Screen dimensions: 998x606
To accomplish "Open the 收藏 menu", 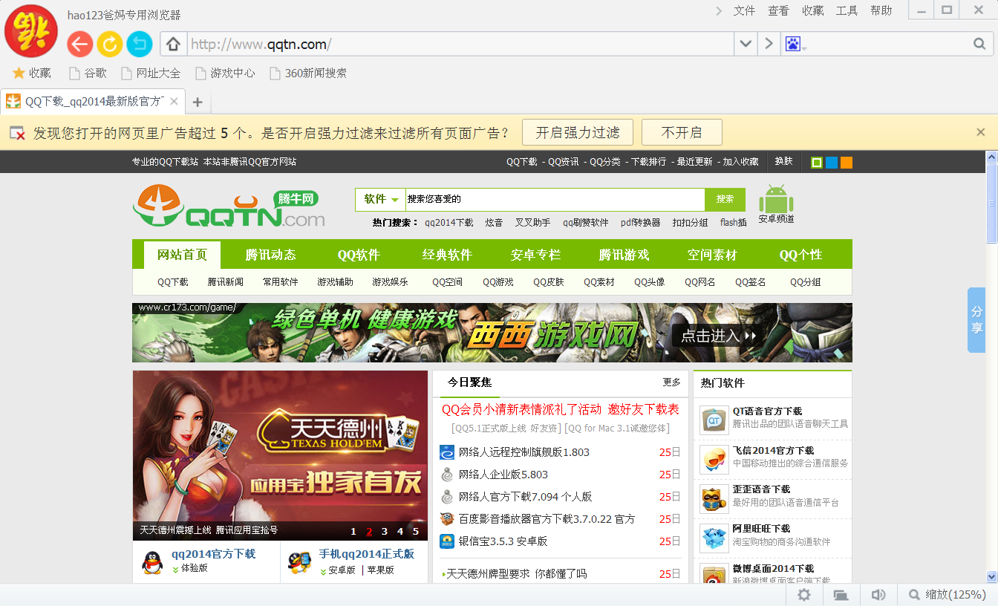I will click(812, 10).
